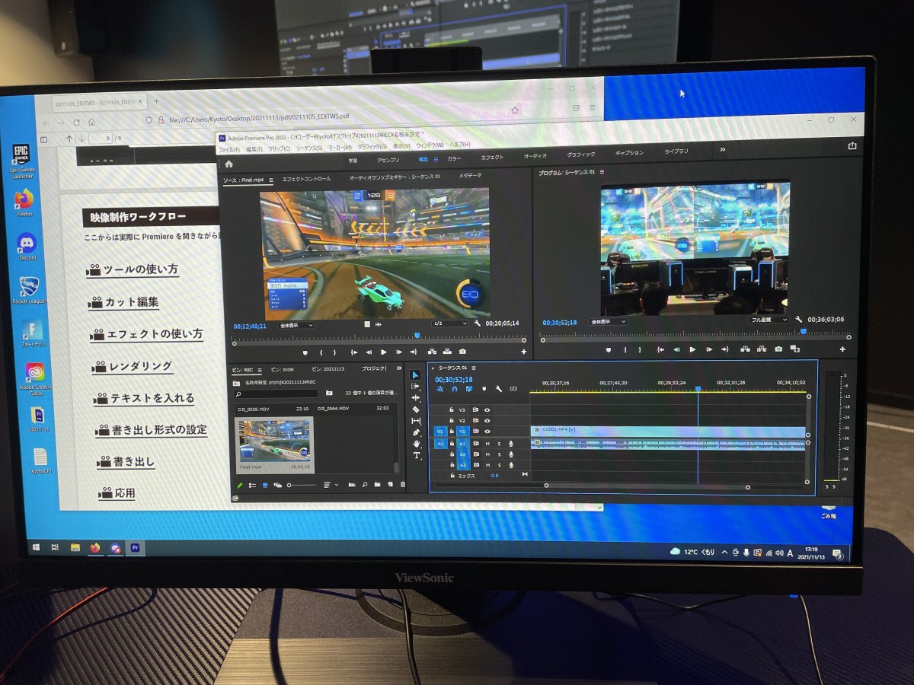Click the trash icon in Project panel
This screenshot has width=914, height=685.
[403, 485]
